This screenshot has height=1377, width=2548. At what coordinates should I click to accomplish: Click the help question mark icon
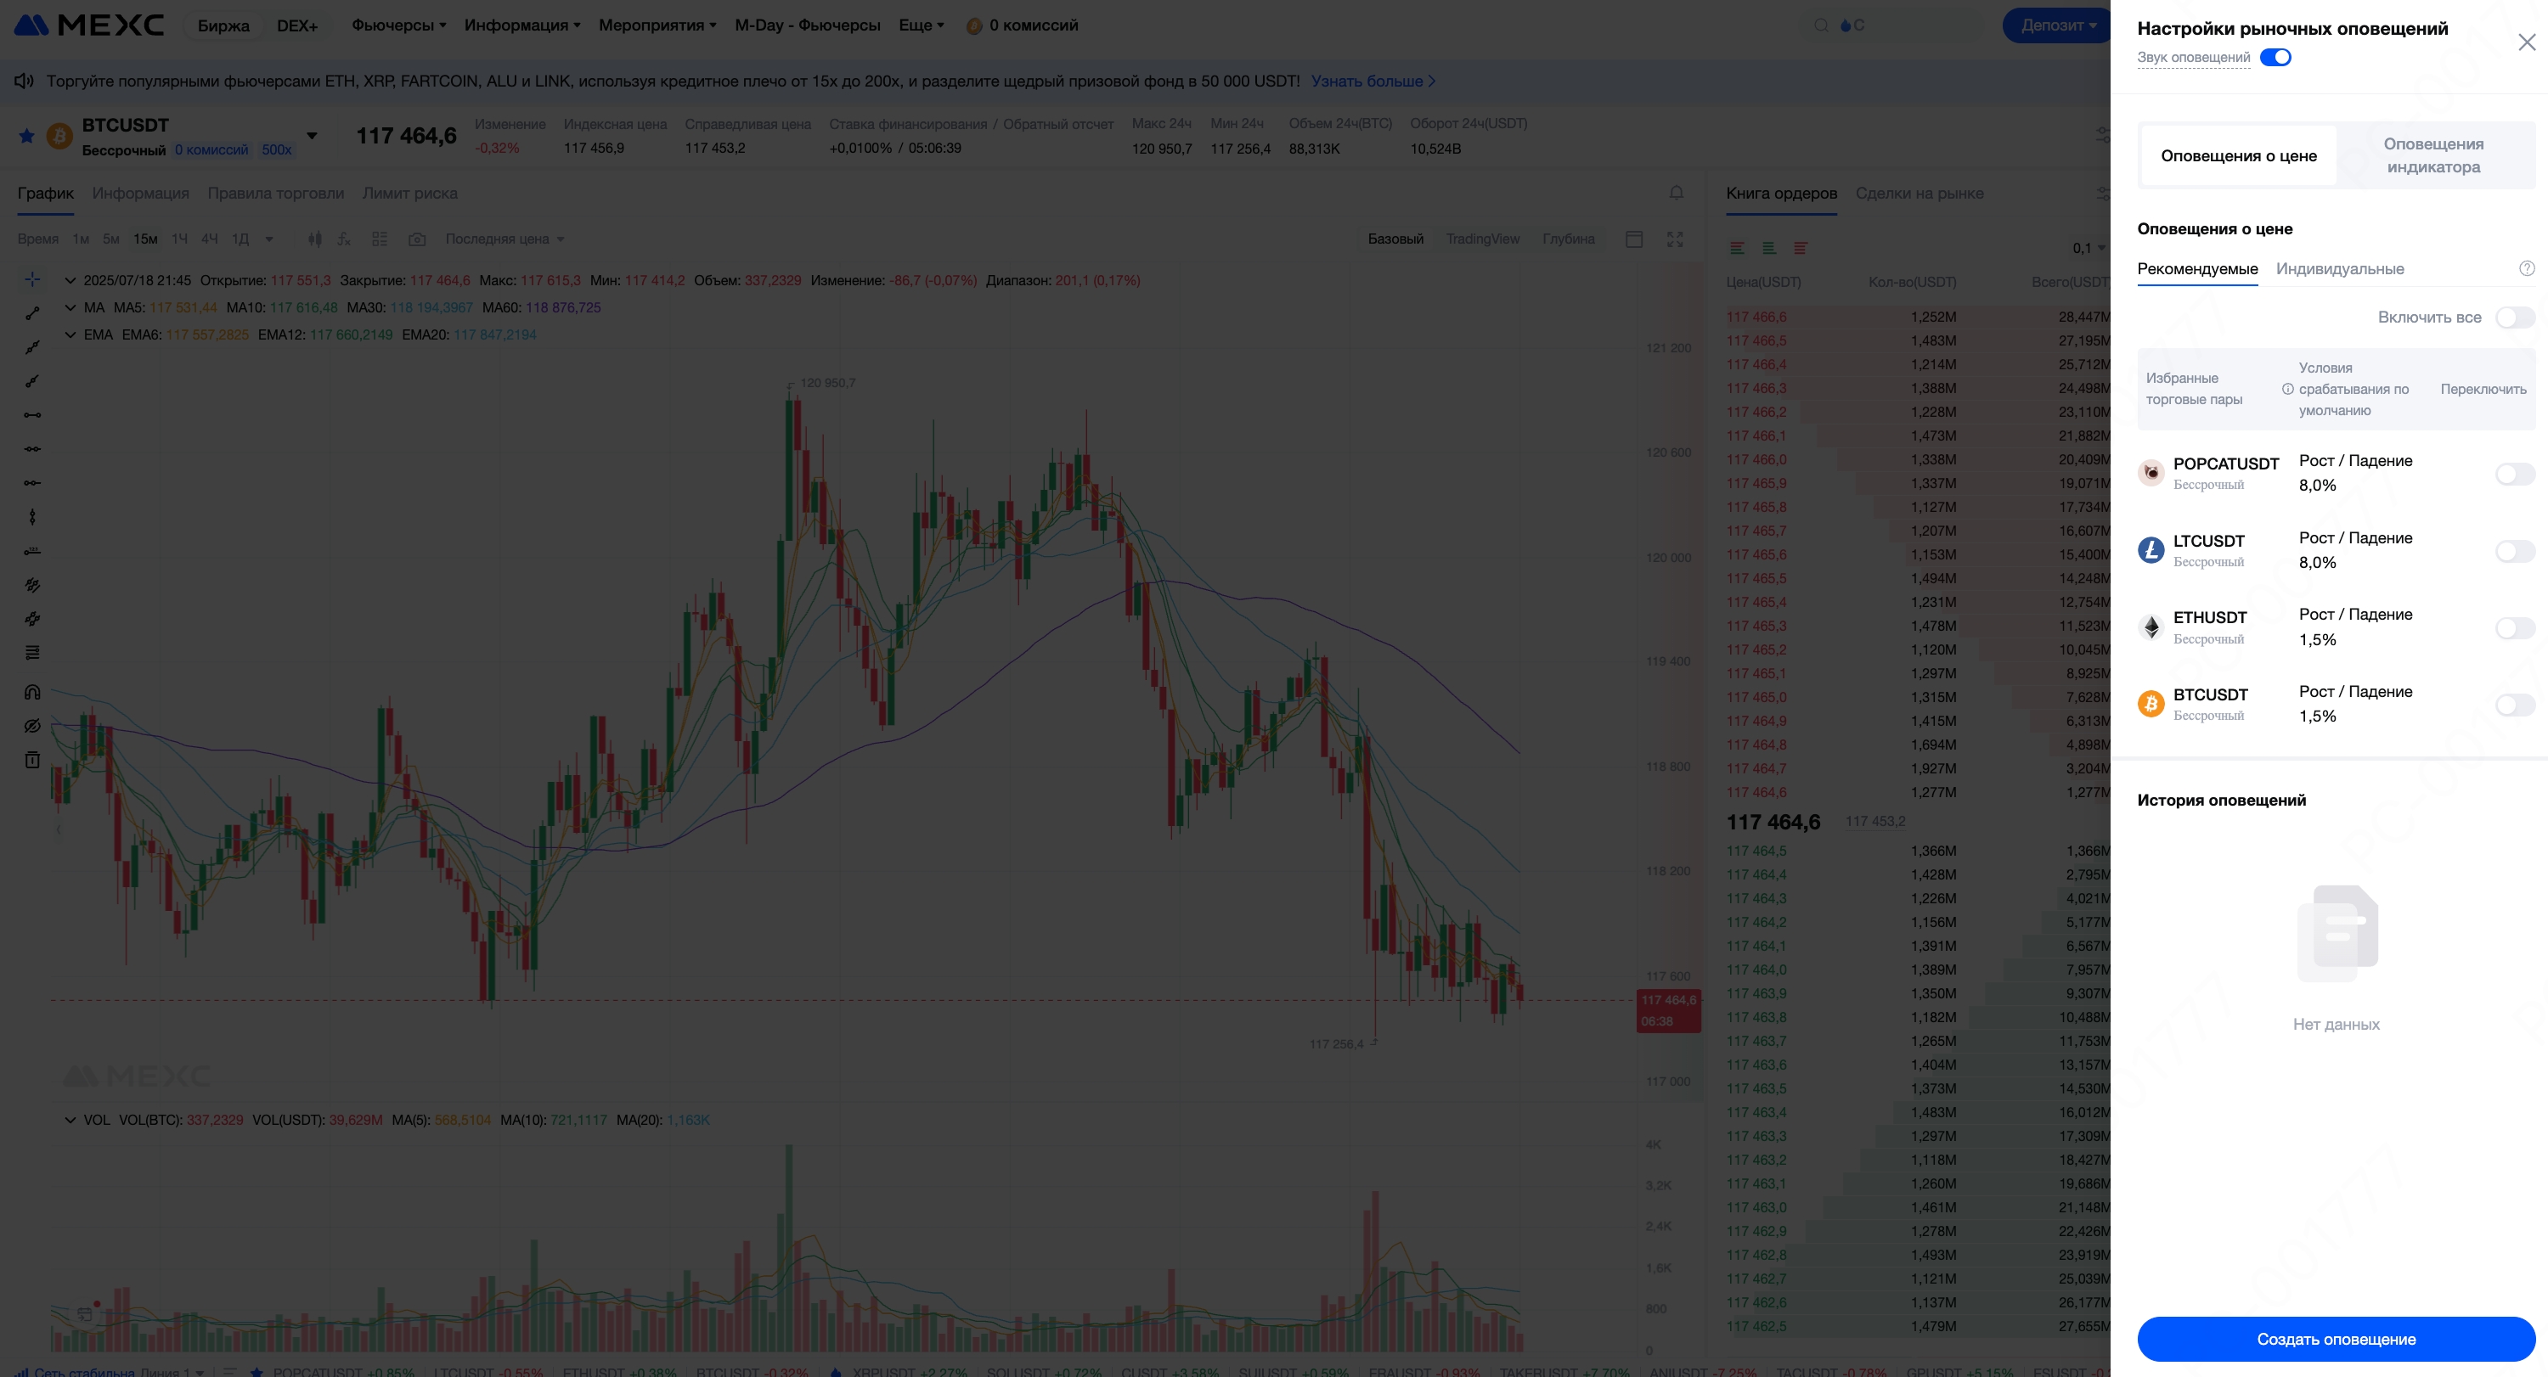(2526, 269)
